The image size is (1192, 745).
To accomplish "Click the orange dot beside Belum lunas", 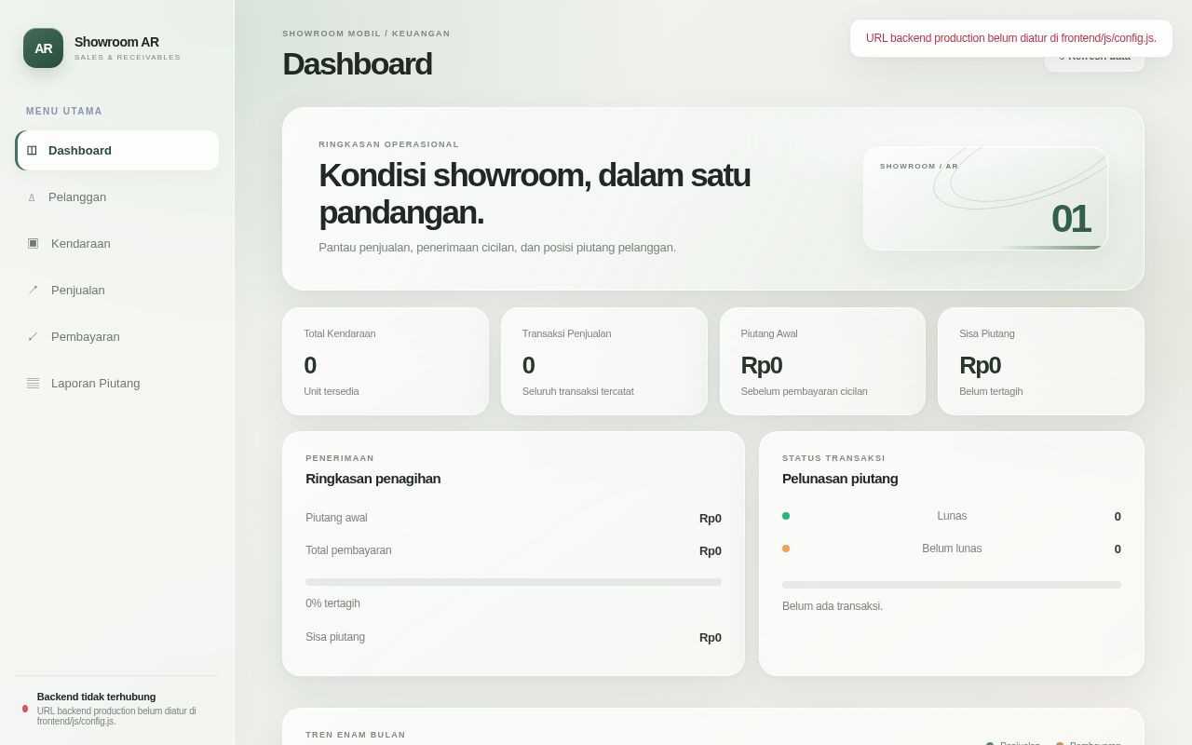I will tap(786, 549).
